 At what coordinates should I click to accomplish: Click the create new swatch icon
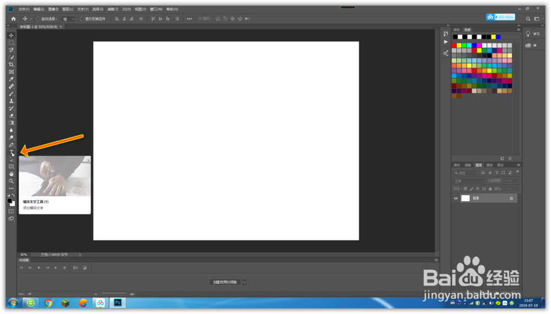[502, 158]
